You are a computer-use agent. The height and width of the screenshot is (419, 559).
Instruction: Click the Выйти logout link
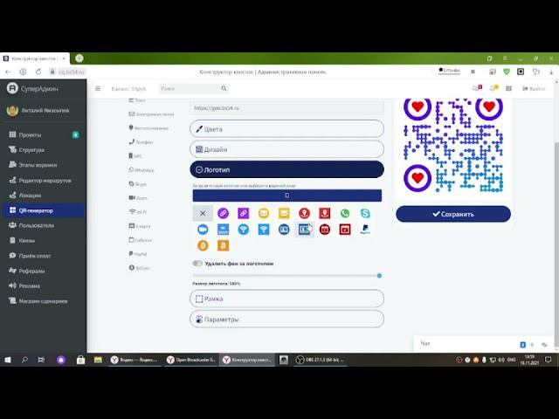pos(534,88)
